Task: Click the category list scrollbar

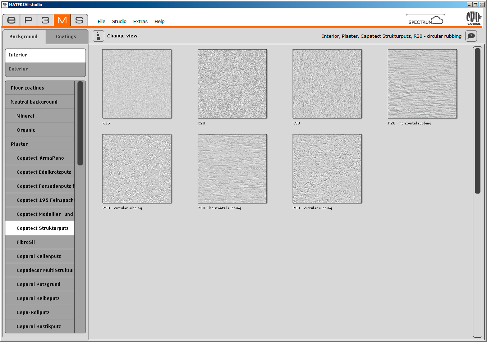Action: click(x=80, y=123)
